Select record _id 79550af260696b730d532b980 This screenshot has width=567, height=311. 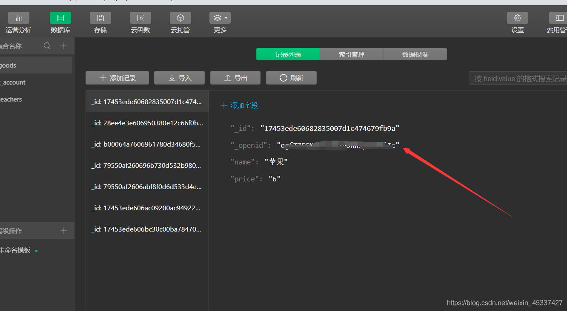point(147,165)
